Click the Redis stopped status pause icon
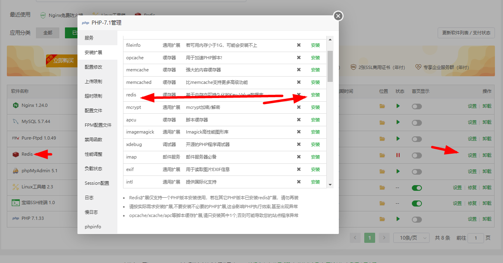This screenshot has width=503, height=263. click(398, 155)
